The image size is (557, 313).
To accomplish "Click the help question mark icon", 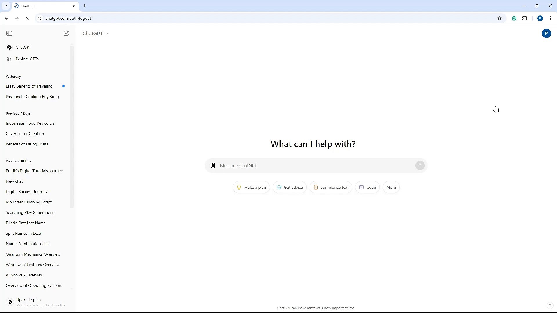I will point(550,305).
